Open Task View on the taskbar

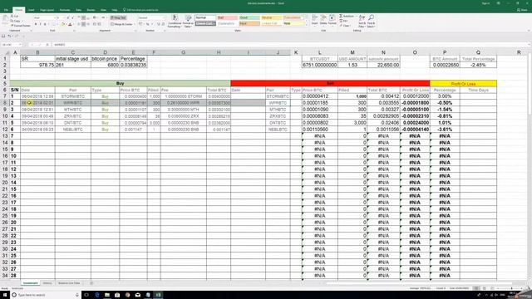(x=86, y=295)
